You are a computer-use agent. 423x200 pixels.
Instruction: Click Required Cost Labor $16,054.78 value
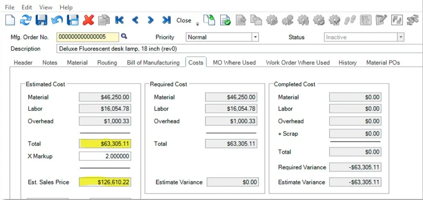click(x=231, y=109)
